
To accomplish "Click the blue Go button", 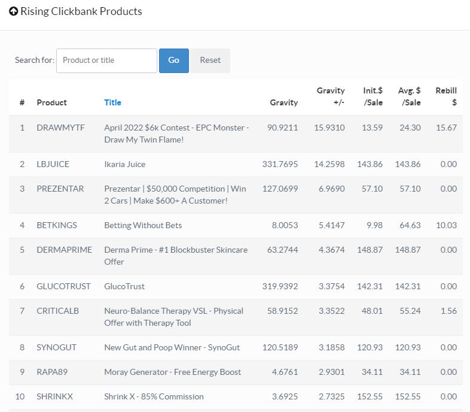I will [x=174, y=60].
